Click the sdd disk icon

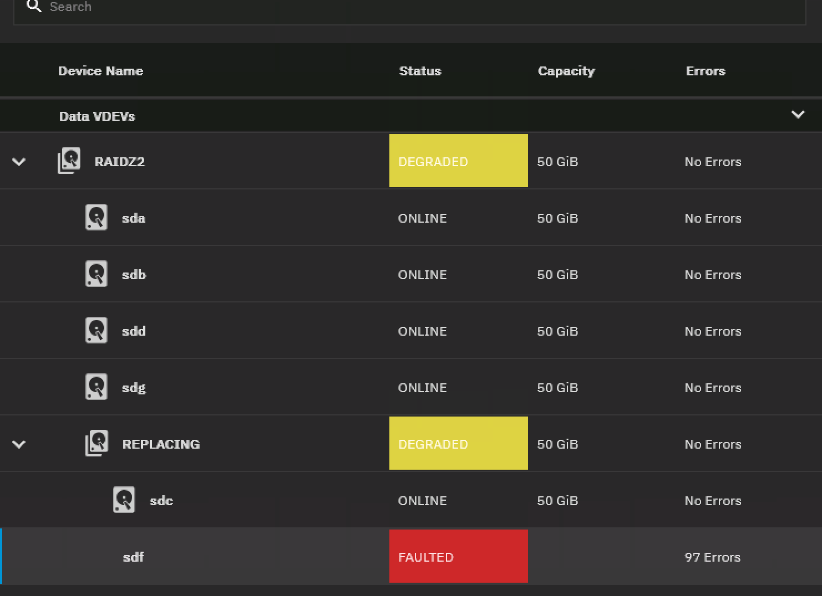coord(96,331)
